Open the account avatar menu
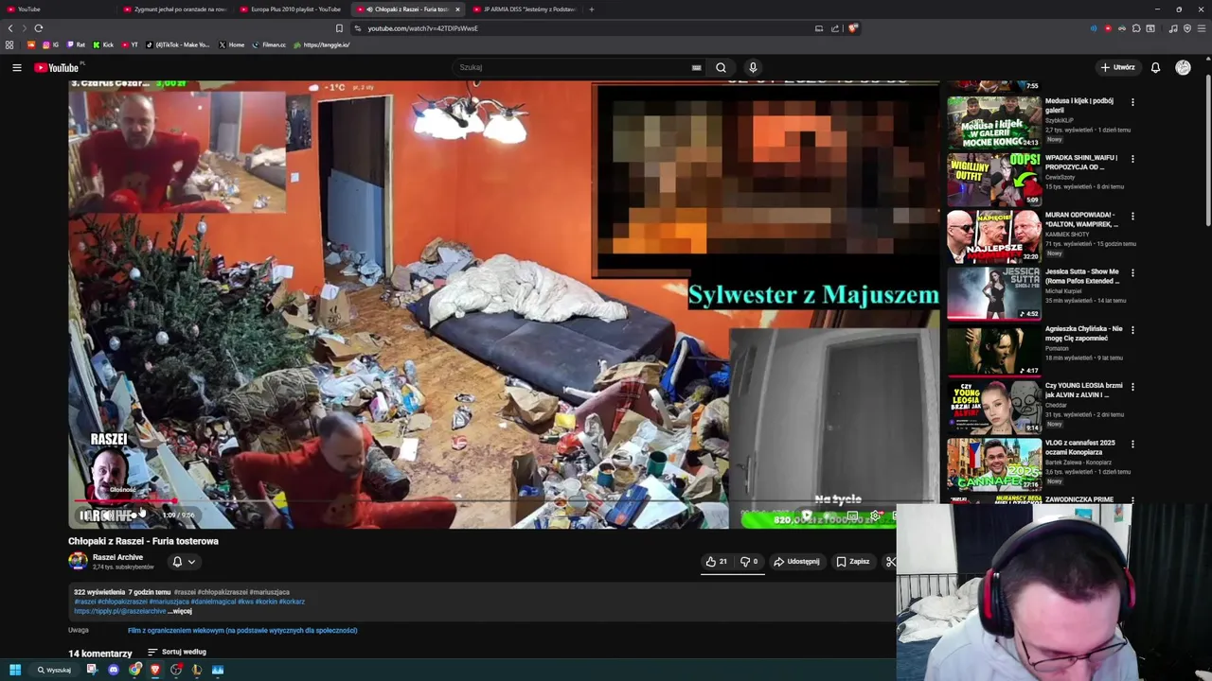This screenshot has width=1212, height=681. 1183,68
